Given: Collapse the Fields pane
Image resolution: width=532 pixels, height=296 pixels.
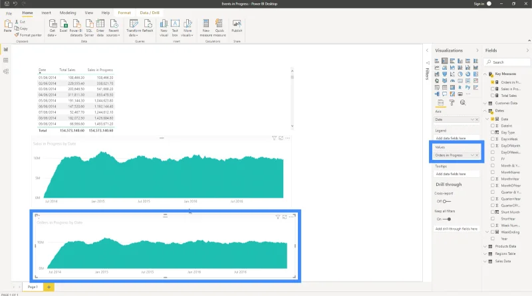Looking at the screenshot, I should (527, 50).
